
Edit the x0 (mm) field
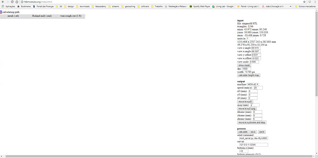point(253,91)
